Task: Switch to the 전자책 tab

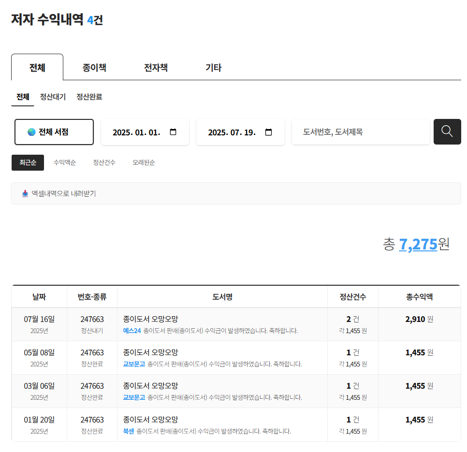Action: 155,67
